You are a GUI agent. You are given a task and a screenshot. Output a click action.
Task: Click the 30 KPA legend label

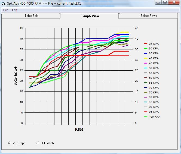pos(154,49)
